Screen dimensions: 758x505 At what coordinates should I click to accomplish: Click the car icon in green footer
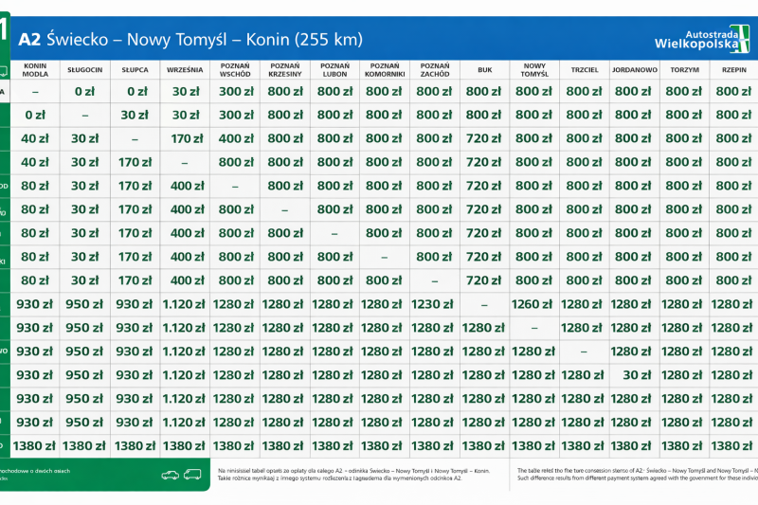click(x=171, y=475)
